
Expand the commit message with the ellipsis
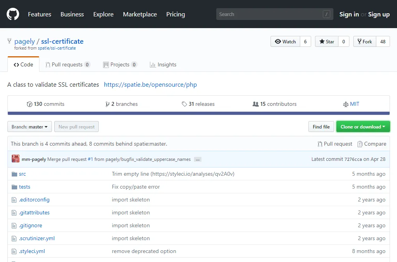pos(198,159)
